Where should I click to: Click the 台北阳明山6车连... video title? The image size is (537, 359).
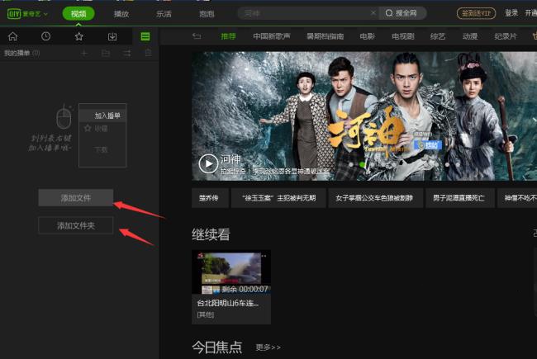click(x=228, y=303)
